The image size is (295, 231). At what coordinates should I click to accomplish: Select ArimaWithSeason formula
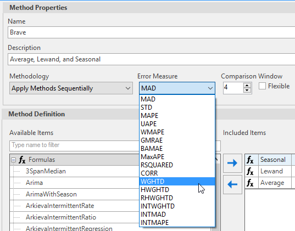51,194
